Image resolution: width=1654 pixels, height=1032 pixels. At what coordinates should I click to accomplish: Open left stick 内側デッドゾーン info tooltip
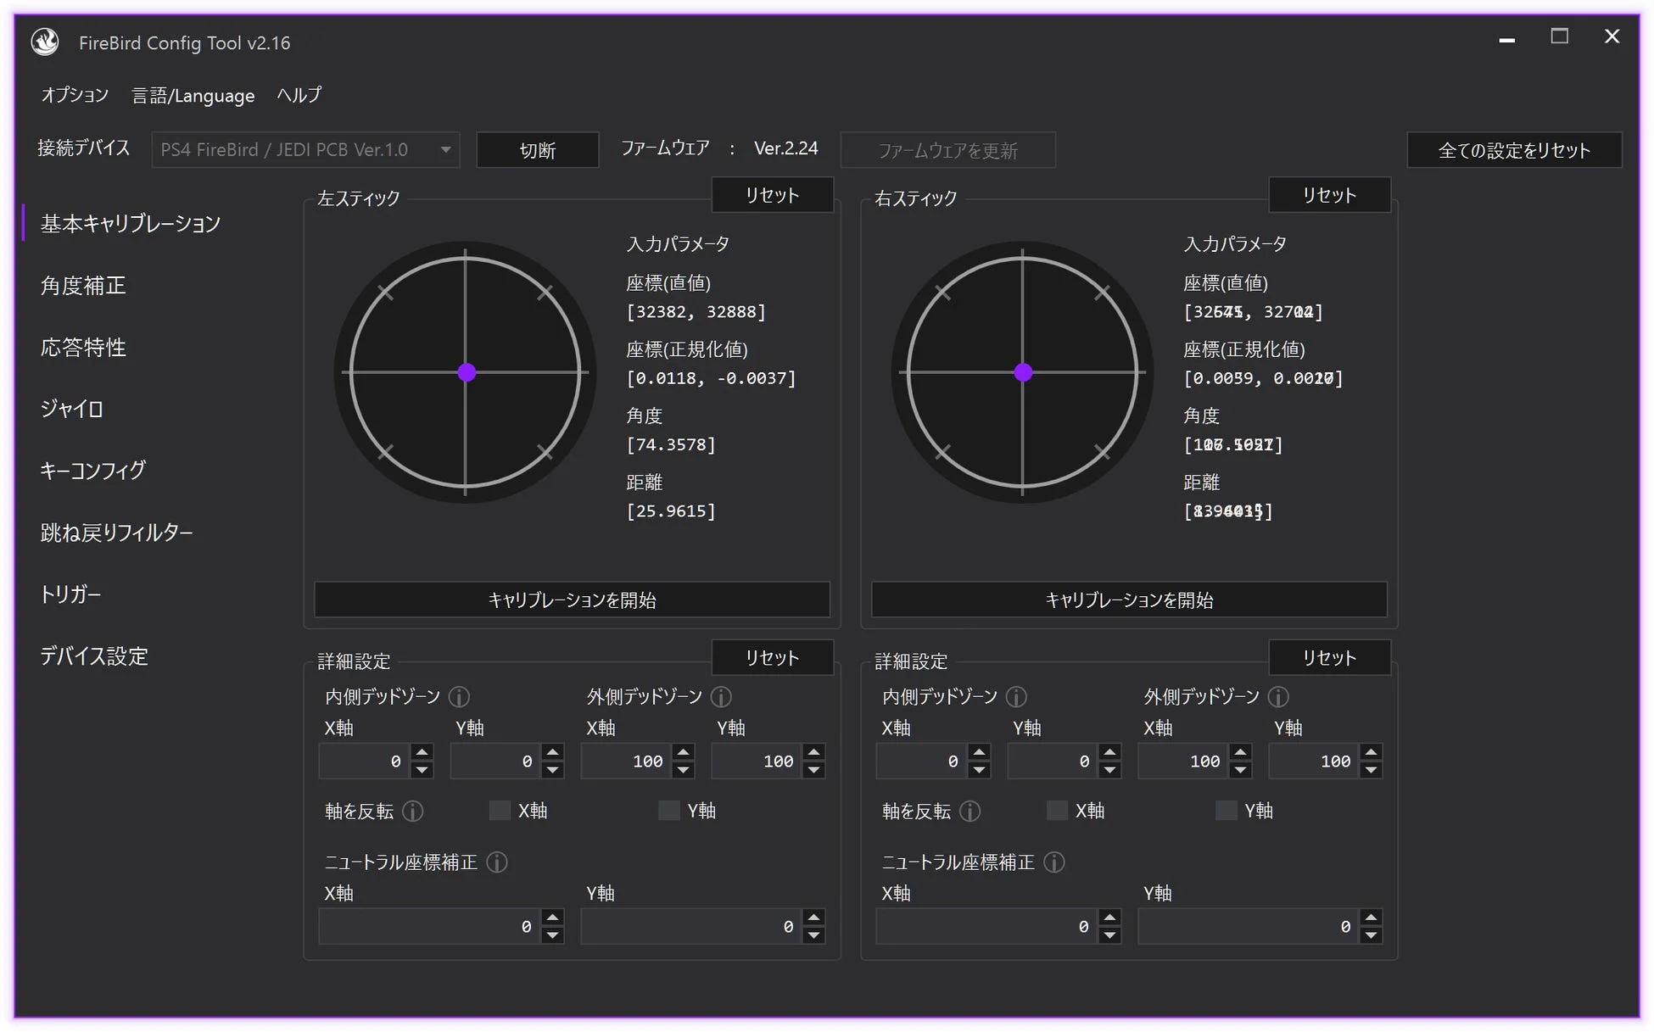[x=460, y=696]
